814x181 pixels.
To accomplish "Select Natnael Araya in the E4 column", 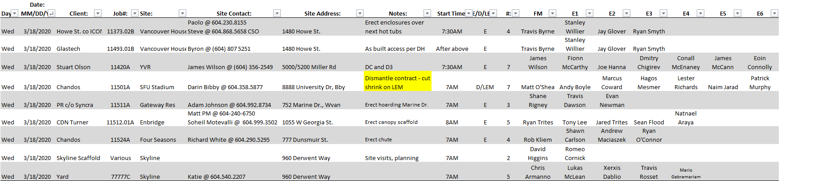I will coord(686,118).
